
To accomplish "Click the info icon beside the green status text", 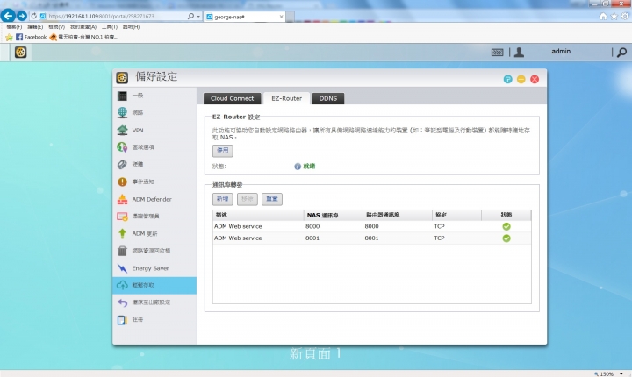I will 298,167.
